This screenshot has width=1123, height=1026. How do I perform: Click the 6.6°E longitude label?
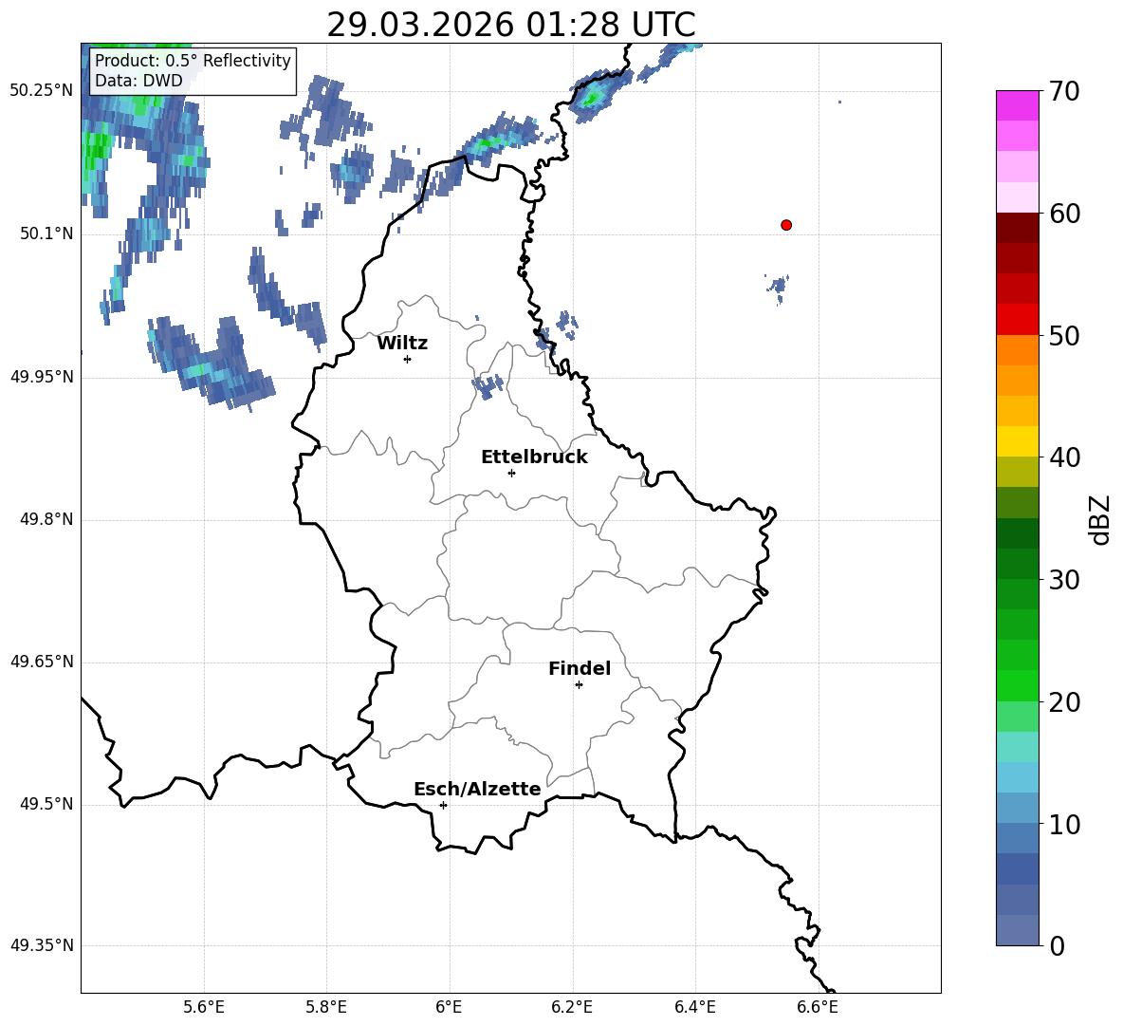[x=818, y=1008]
